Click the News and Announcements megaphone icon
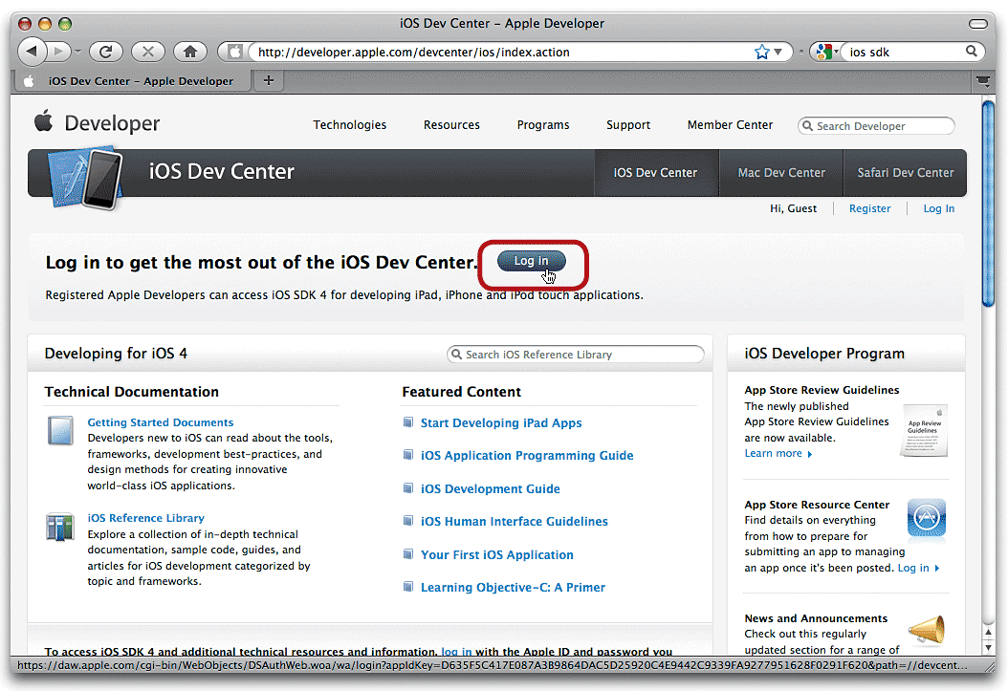 click(927, 629)
